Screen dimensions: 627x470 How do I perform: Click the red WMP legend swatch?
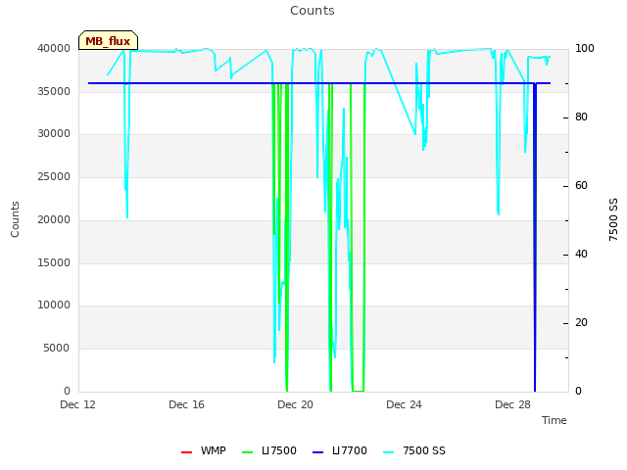coord(186,452)
